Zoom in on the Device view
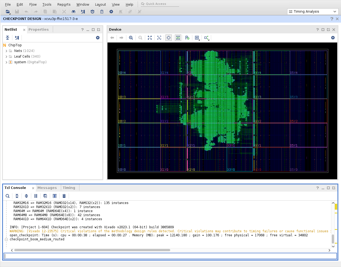The width and height of the screenshot is (341, 267). point(131,38)
